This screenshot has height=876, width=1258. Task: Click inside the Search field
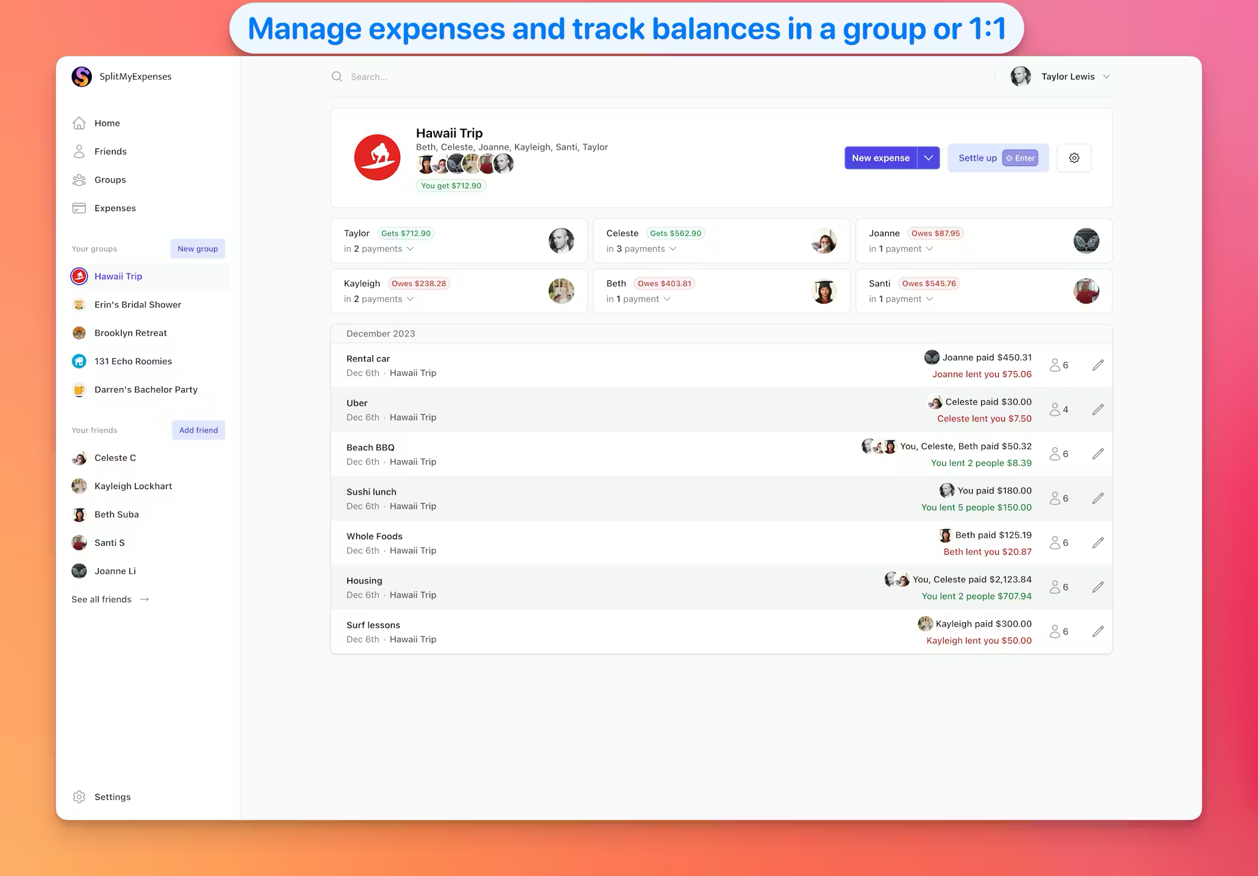426,77
